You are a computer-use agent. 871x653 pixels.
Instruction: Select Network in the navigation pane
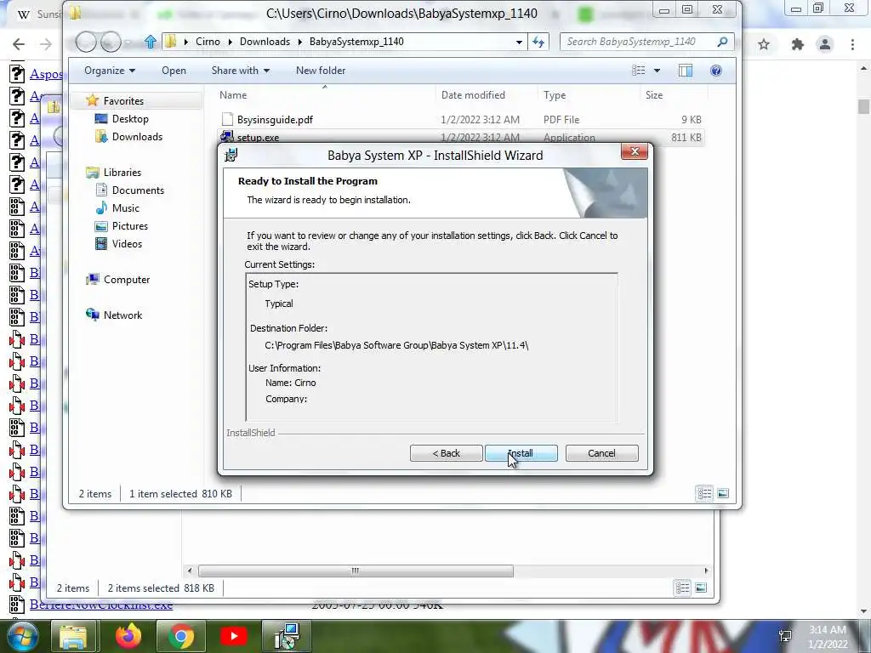coord(122,315)
